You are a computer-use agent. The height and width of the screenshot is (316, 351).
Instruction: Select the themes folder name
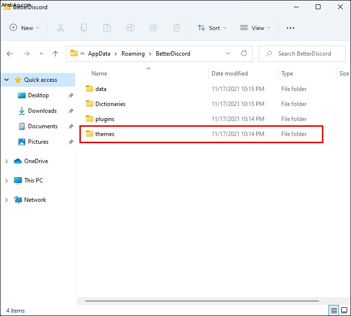click(x=105, y=134)
